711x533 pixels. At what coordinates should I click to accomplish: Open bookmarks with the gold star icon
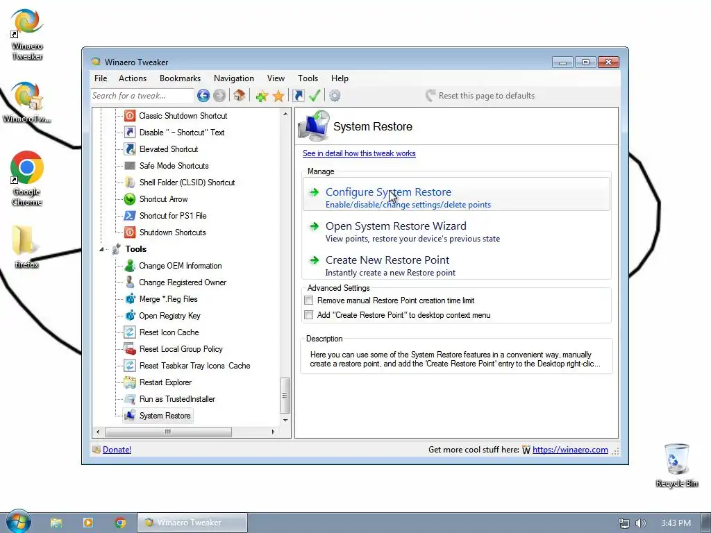click(x=278, y=96)
